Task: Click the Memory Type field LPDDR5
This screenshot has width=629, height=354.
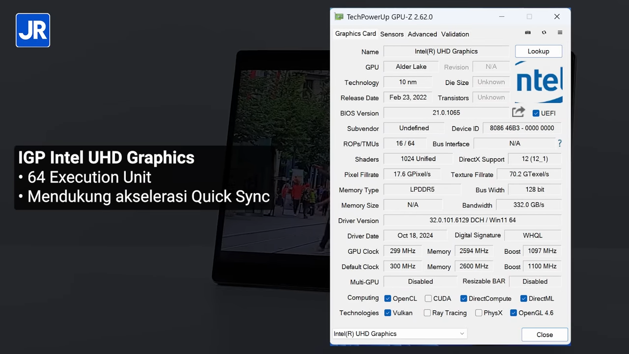Action: click(x=422, y=189)
